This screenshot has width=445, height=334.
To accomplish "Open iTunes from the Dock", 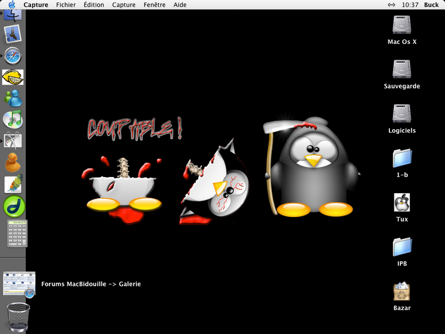I will (13, 119).
